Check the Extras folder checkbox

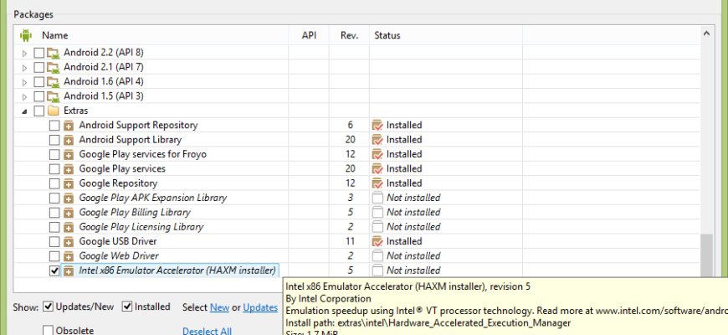39,111
